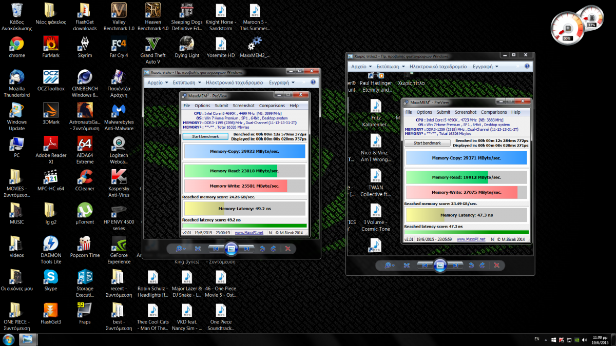
Task: Open clock showing 11:08 μμ
Action: click(600, 339)
